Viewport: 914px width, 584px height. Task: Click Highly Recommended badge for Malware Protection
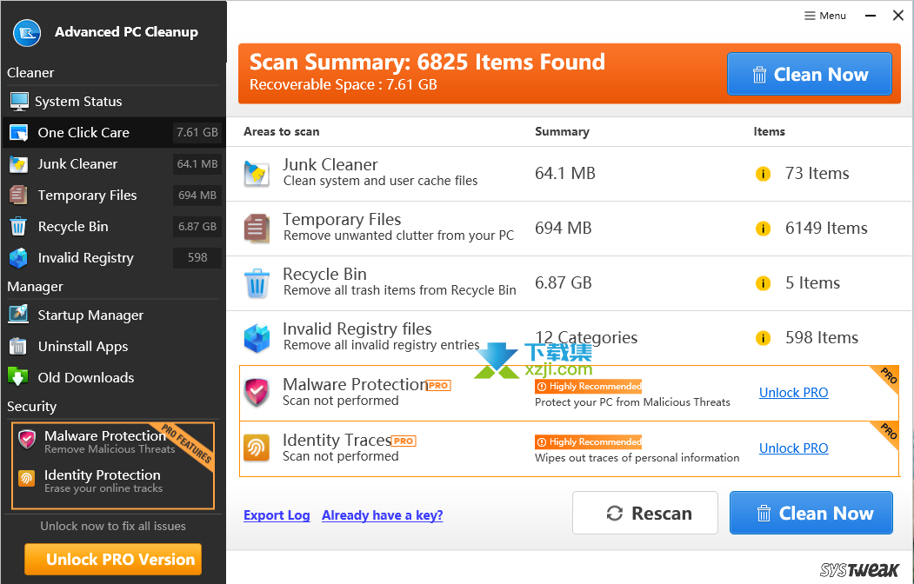tap(588, 386)
